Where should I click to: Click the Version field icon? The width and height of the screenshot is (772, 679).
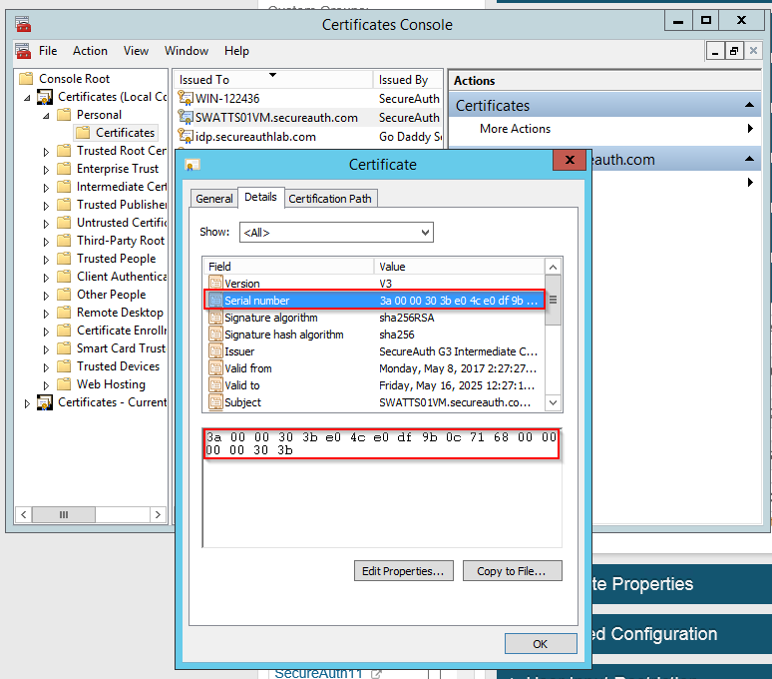(215, 283)
